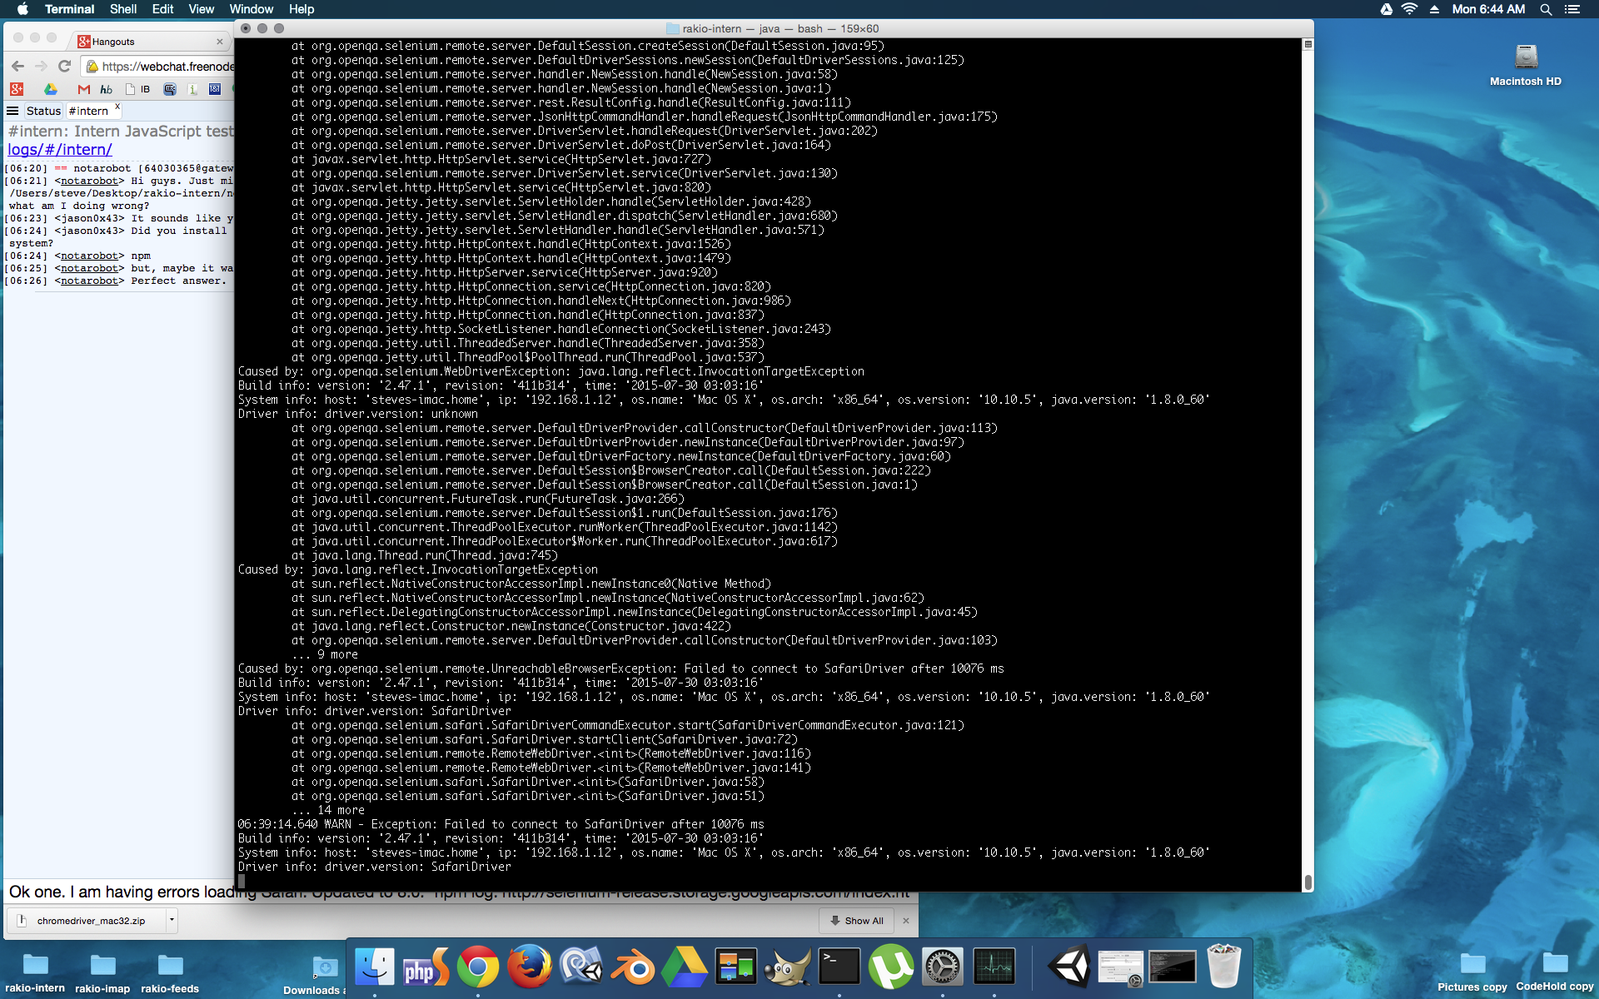Viewport: 1599px width, 999px height.
Task: Open the IB bookmark in Chrome
Action: [137, 89]
